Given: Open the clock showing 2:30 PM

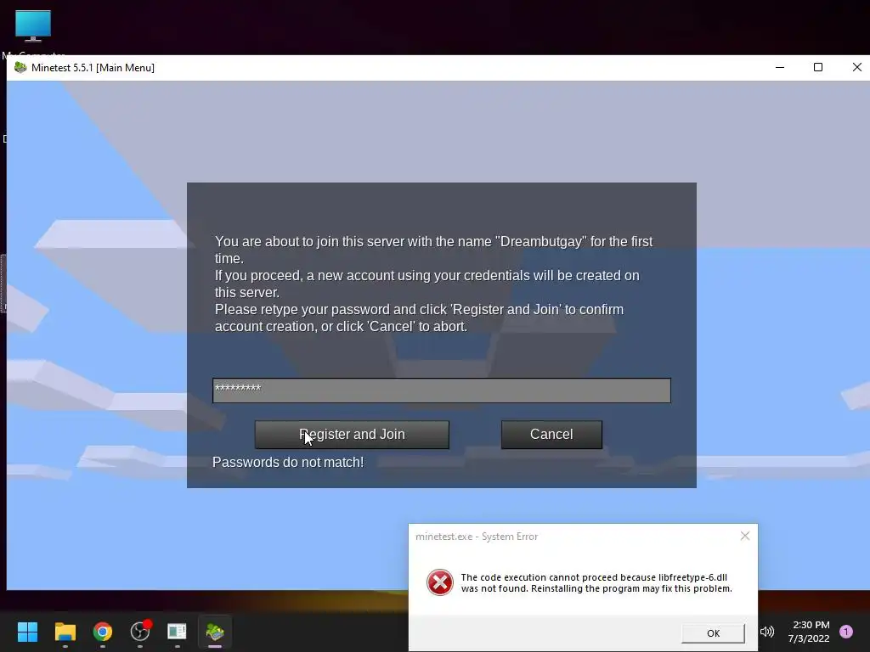Looking at the screenshot, I should (x=809, y=632).
